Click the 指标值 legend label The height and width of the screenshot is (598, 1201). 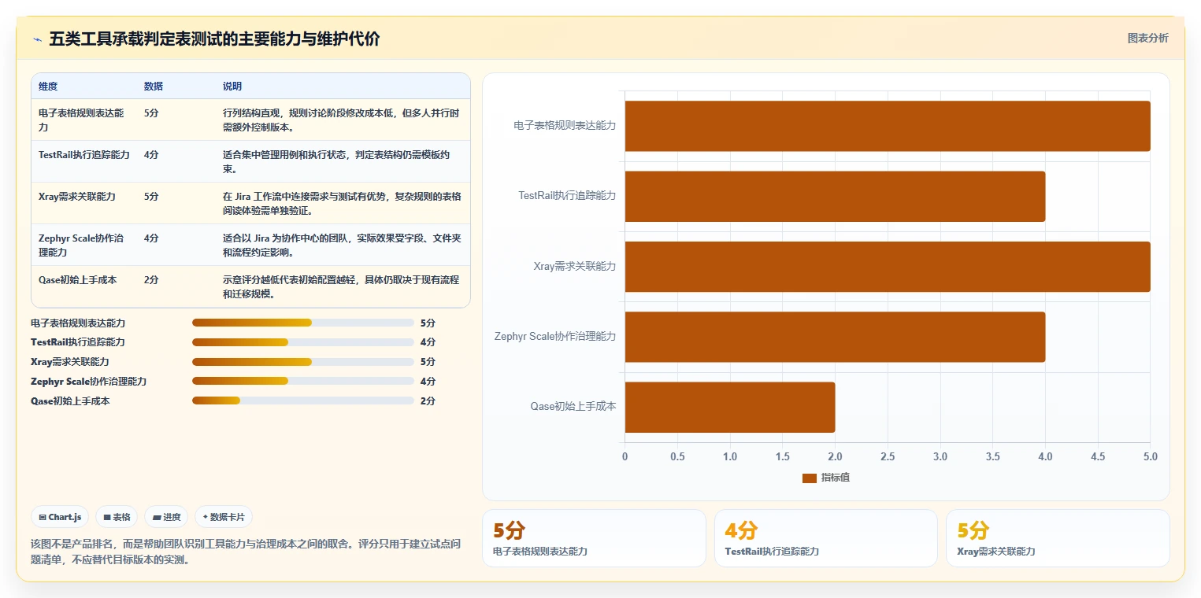[x=836, y=478]
